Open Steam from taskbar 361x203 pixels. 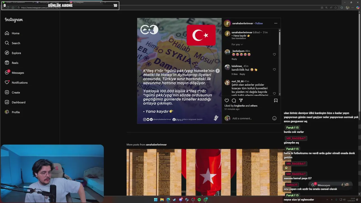pyautogui.click(x=174, y=200)
